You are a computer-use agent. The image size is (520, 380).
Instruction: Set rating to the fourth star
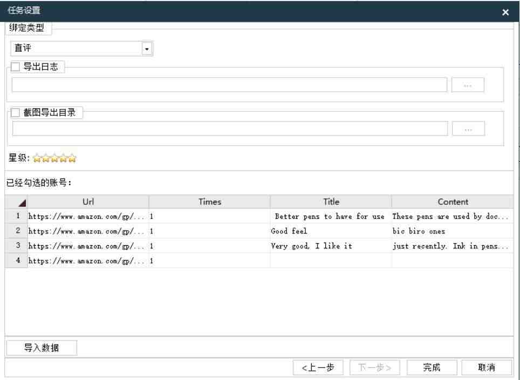[63, 158]
